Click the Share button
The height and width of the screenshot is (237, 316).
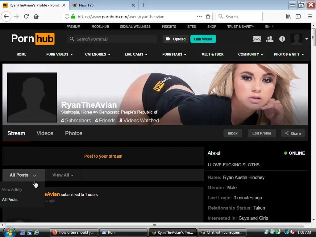coord(293,133)
